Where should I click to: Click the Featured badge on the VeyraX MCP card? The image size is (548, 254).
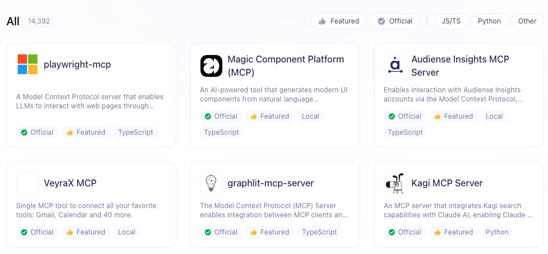[x=86, y=232]
